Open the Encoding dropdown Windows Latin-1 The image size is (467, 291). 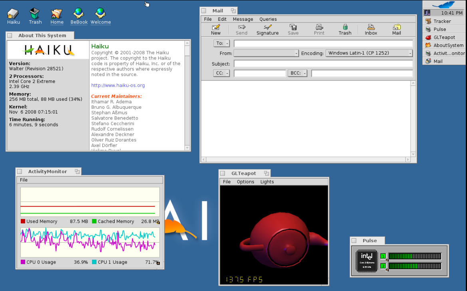click(x=369, y=53)
